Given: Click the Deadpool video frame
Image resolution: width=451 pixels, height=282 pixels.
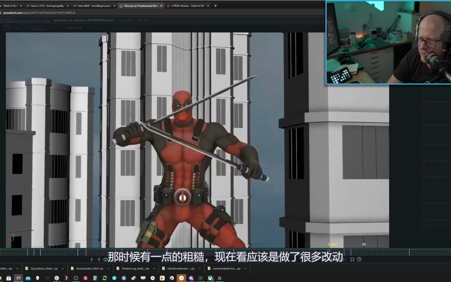Looking at the screenshot, I should coord(197,140).
